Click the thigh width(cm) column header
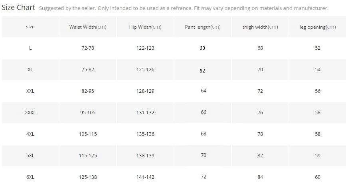The image size is (346, 190). pyautogui.click(x=260, y=27)
